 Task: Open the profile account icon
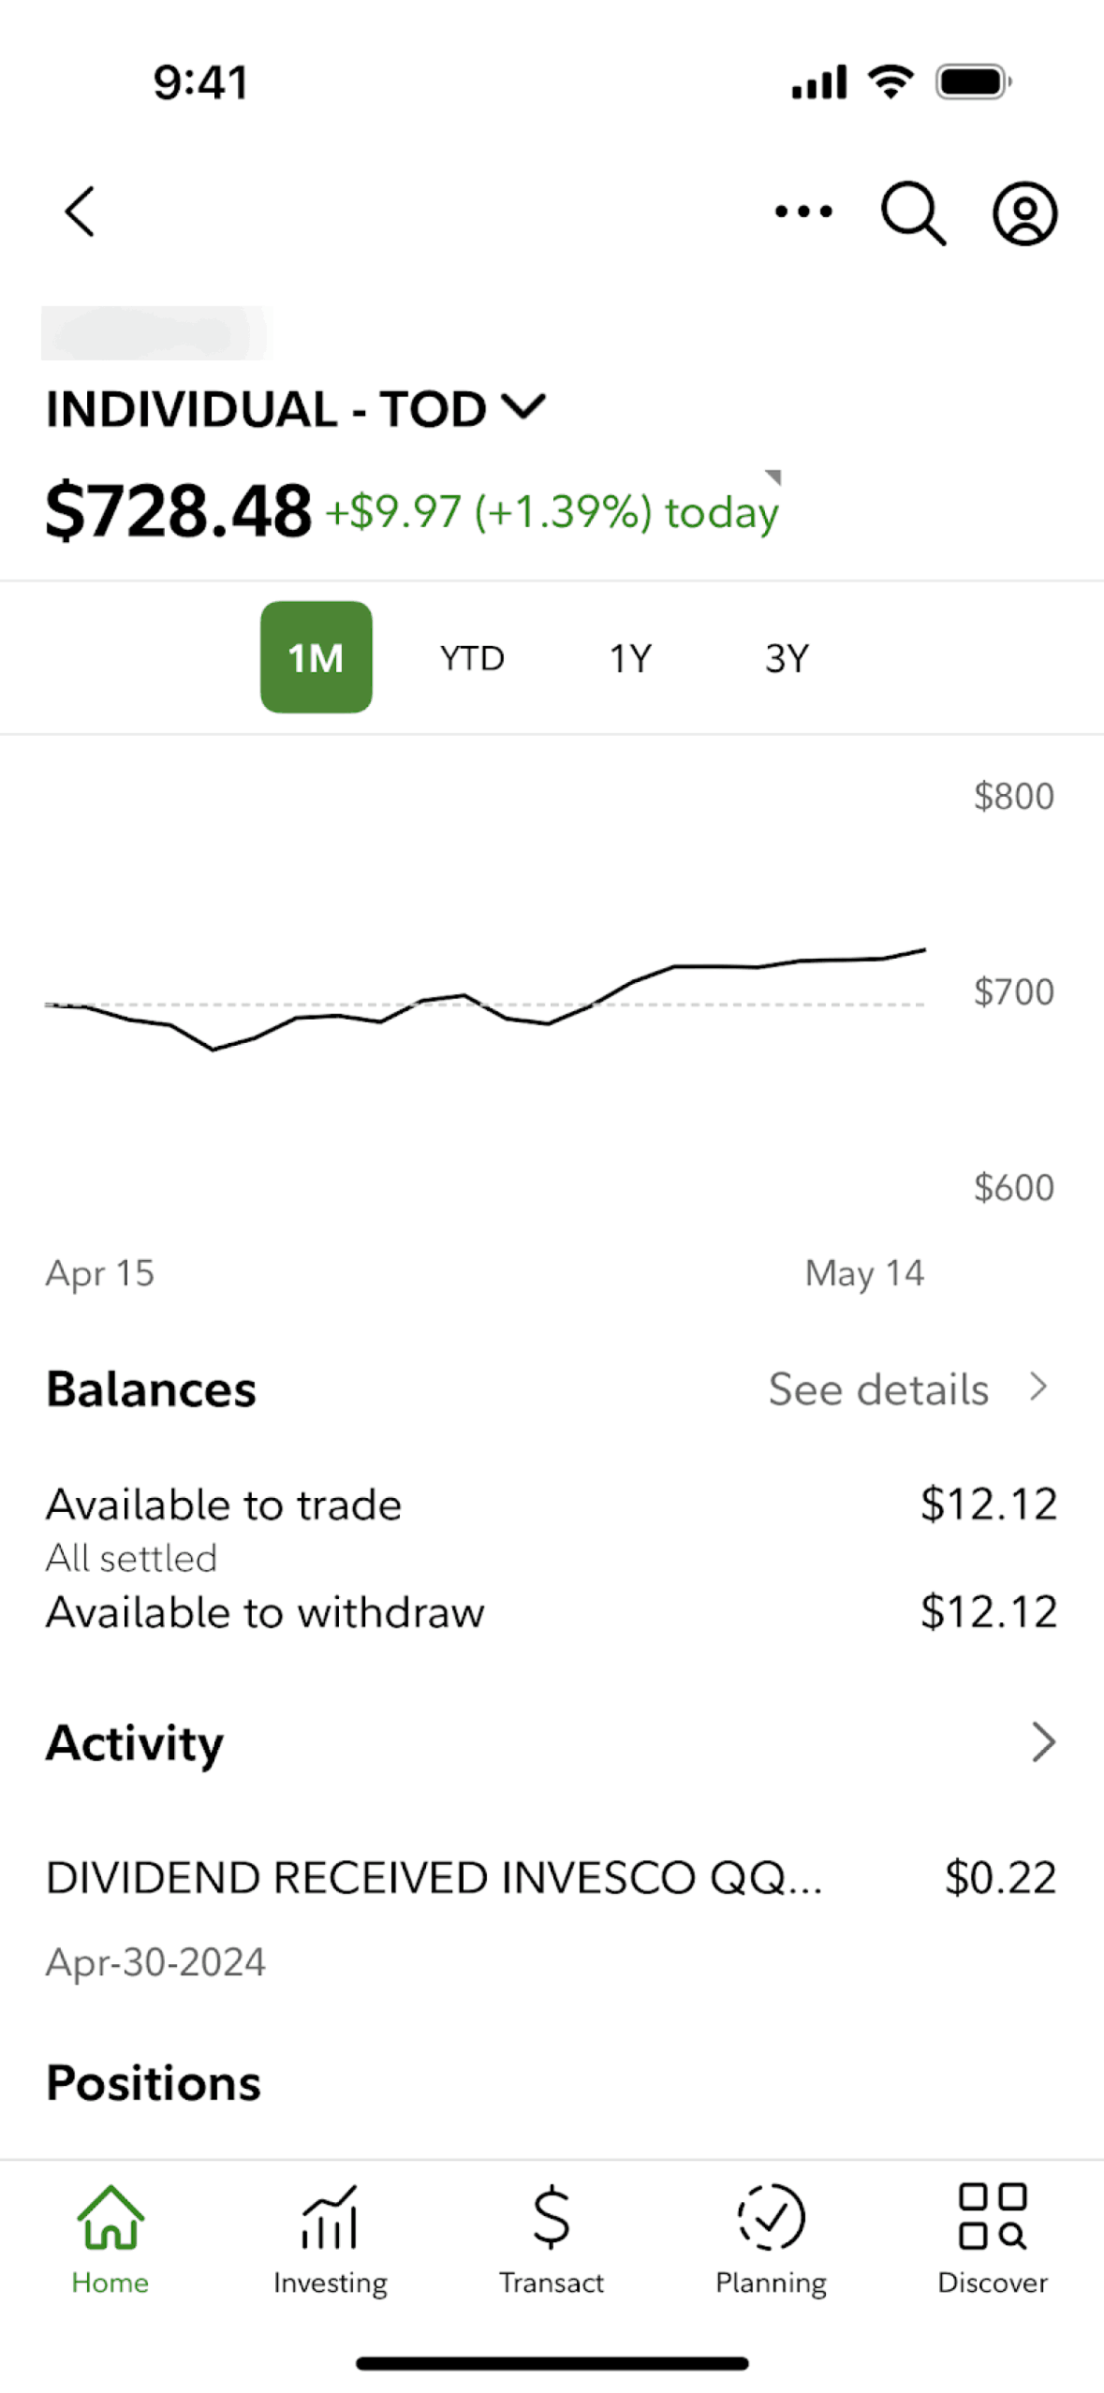tap(1024, 213)
